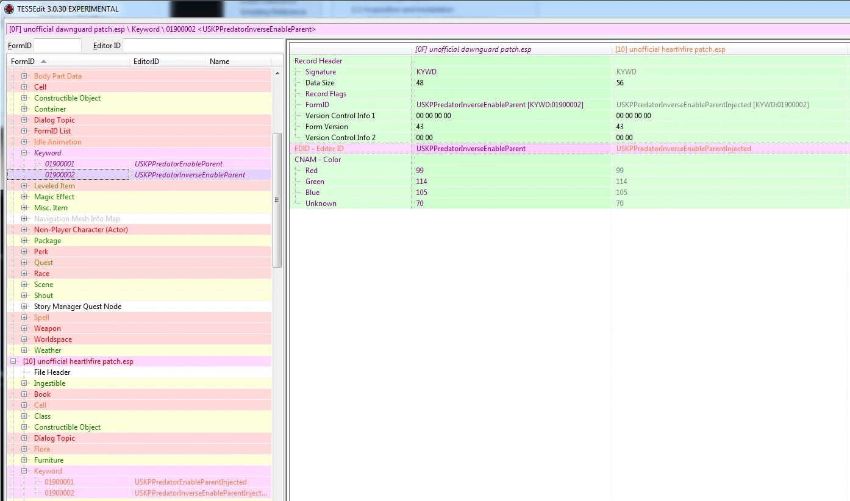The width and height of the screenshot is (850, 501).
Task: Click the Data Size value 48
Action: click(x=420, y=83)
